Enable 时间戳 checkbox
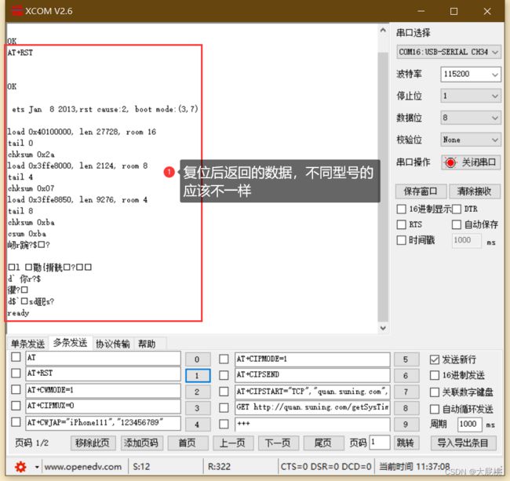 402,240
